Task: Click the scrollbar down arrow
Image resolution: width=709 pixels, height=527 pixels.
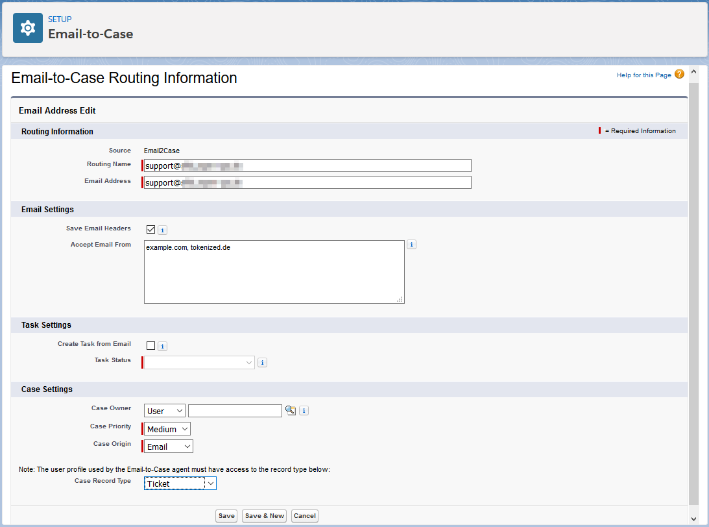Action: click(x=693, y=519)
